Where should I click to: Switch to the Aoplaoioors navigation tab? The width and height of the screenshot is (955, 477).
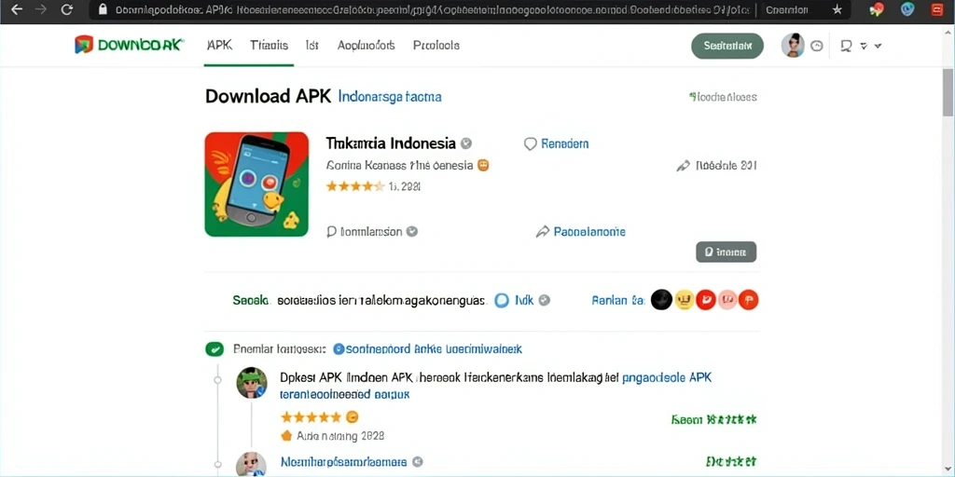[x=366, y=45]
